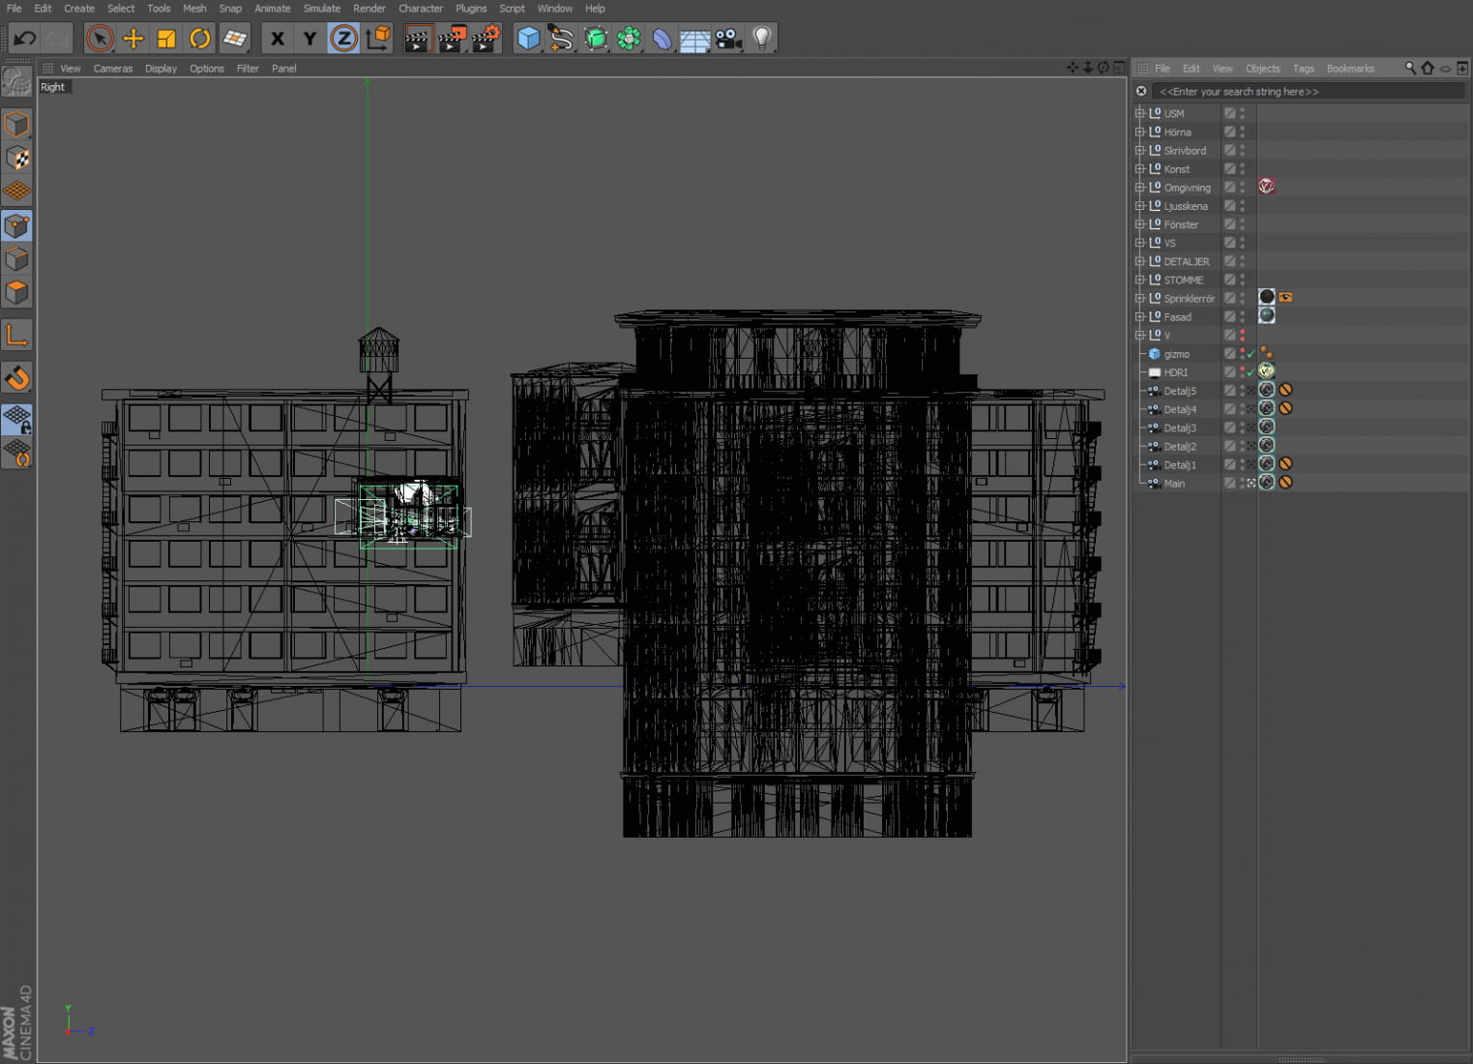Image resolution: width=1473 pixels, height=1064 pixels.
Task: Activate the Rotate tool
Action: coord(200,39)
